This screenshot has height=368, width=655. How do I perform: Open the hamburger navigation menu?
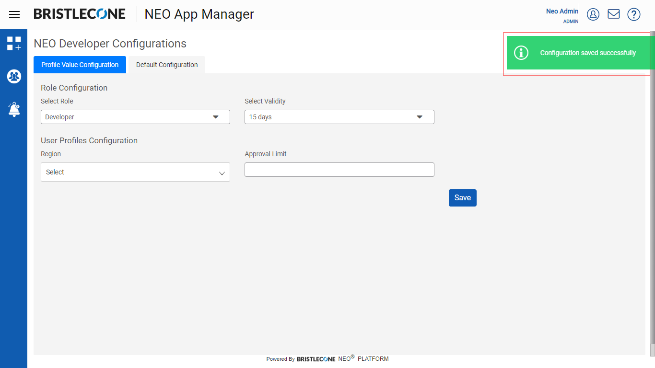tap(14, 14)
